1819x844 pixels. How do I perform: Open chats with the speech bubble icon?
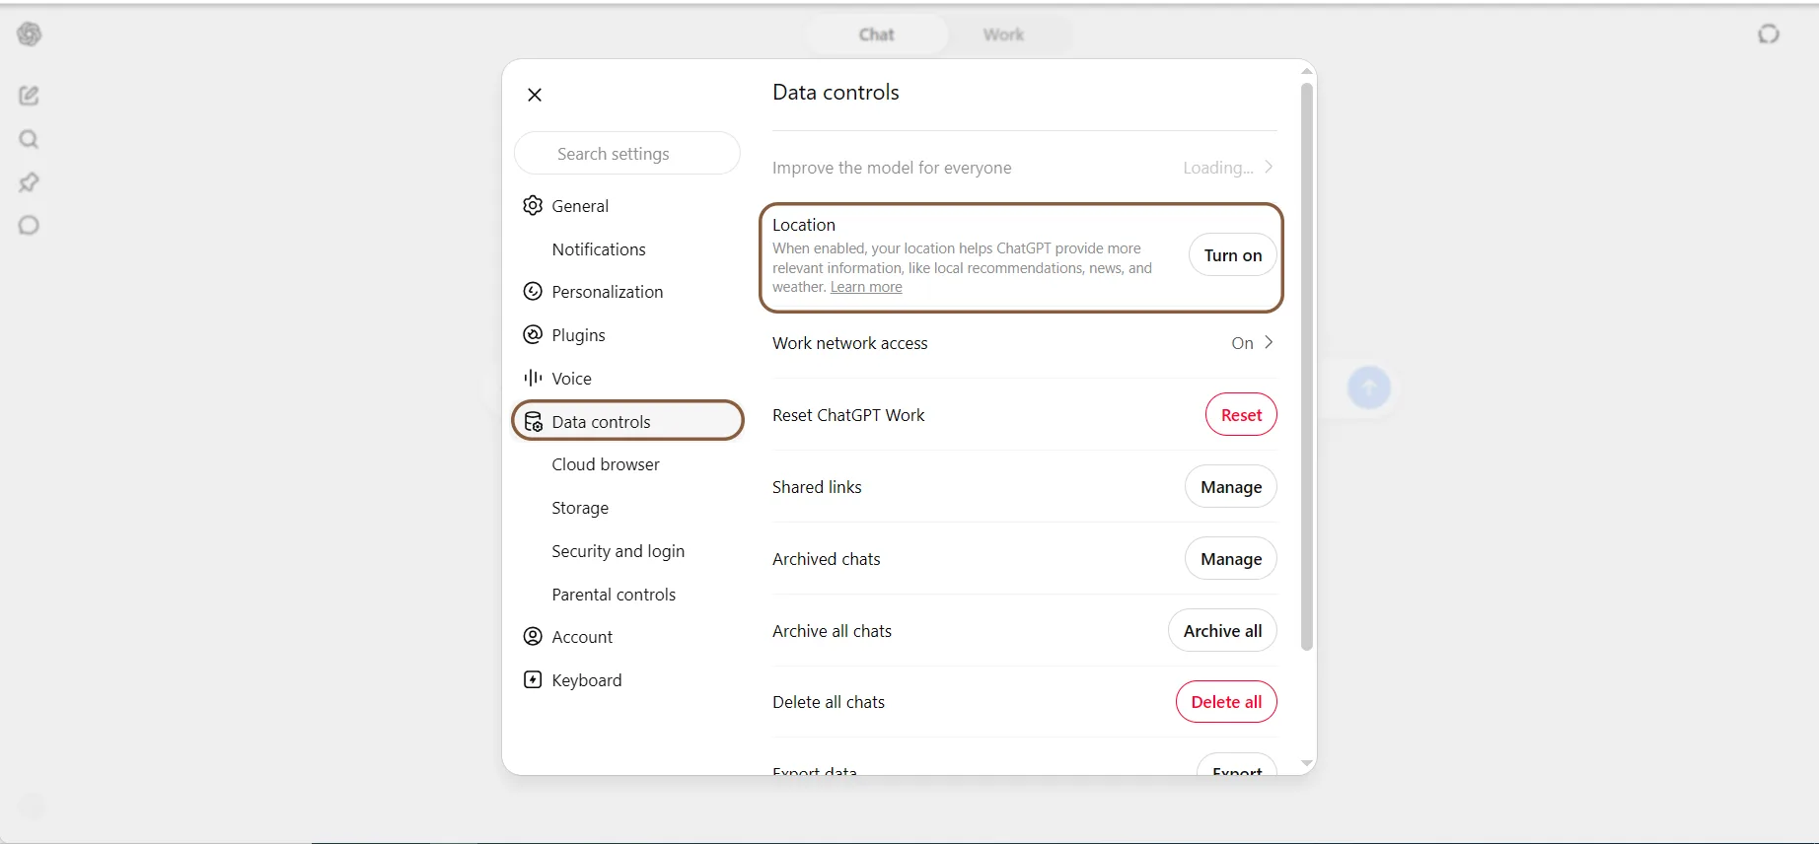tap(29, 226)
